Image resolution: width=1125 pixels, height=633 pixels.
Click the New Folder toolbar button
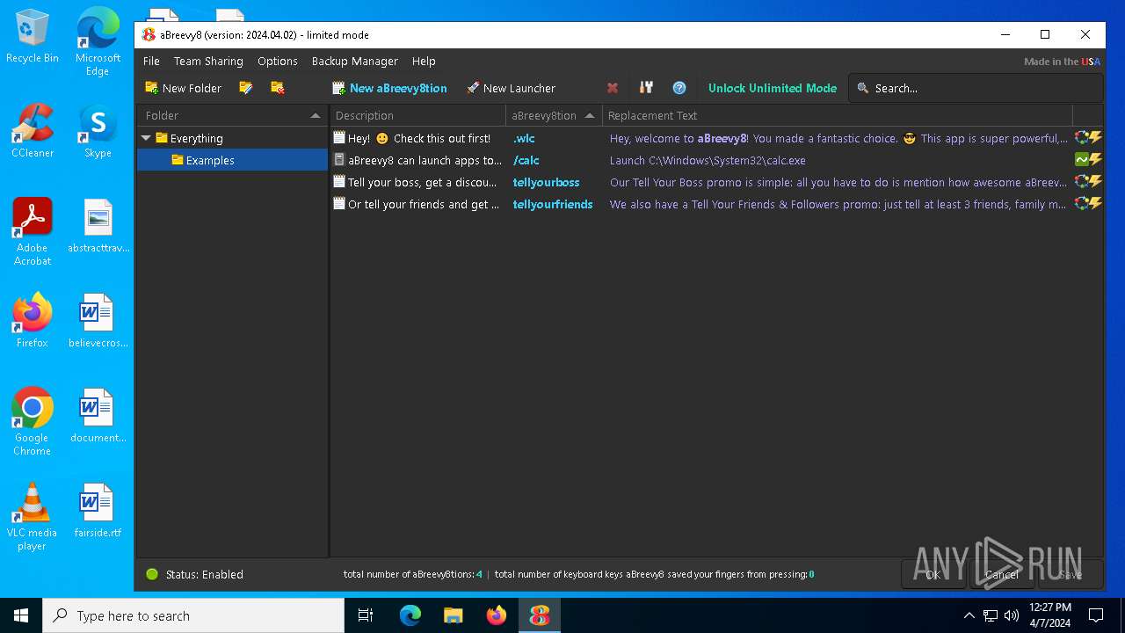point(183,88)
